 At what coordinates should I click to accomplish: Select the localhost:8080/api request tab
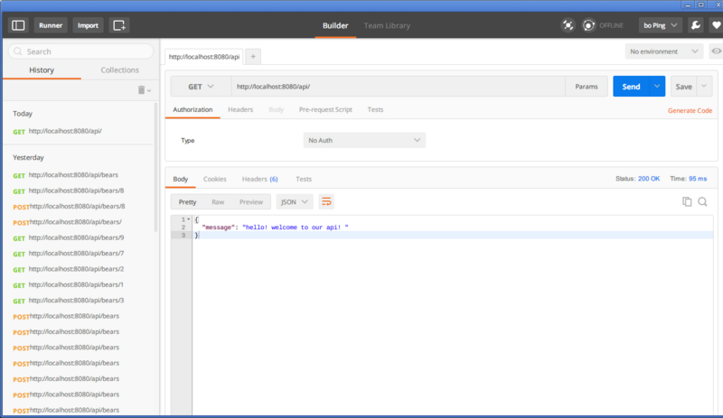pos(204,57)
